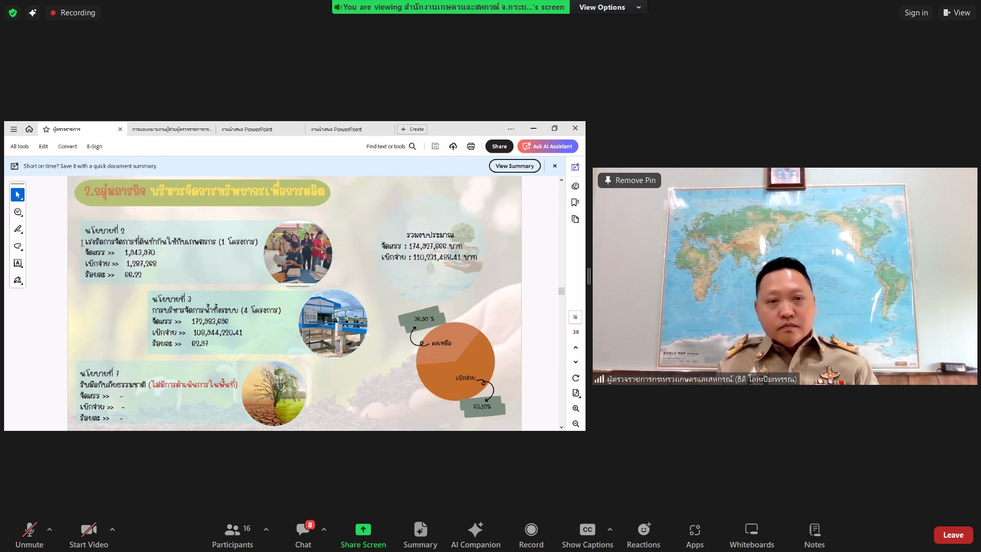981x552 pixels.
Task: Toggle Show Captions on
Action: point(587,534)
